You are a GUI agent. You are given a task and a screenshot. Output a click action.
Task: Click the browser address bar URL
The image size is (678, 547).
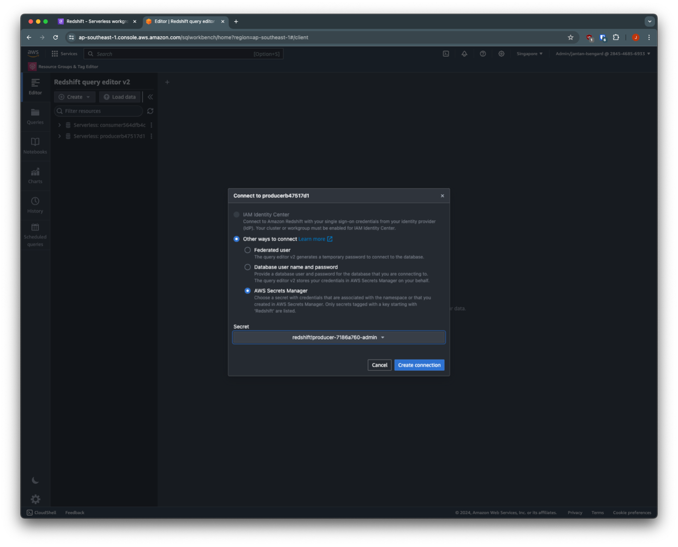tap(193, 37)
